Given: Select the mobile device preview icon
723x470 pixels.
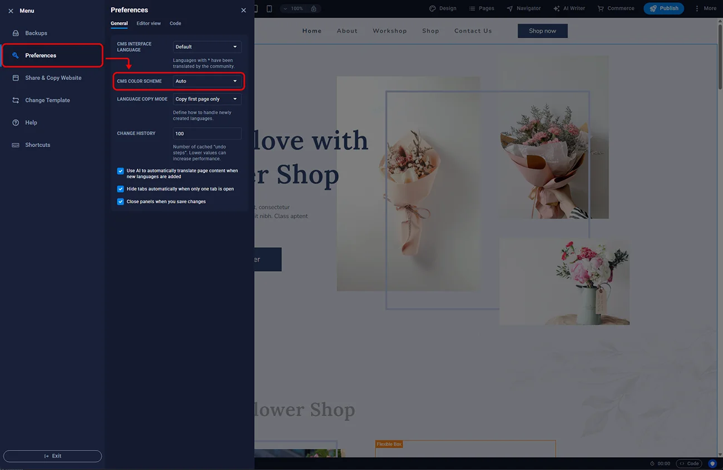Looking at the screenshot, I should pyautogui.click(x=269, y=8).
